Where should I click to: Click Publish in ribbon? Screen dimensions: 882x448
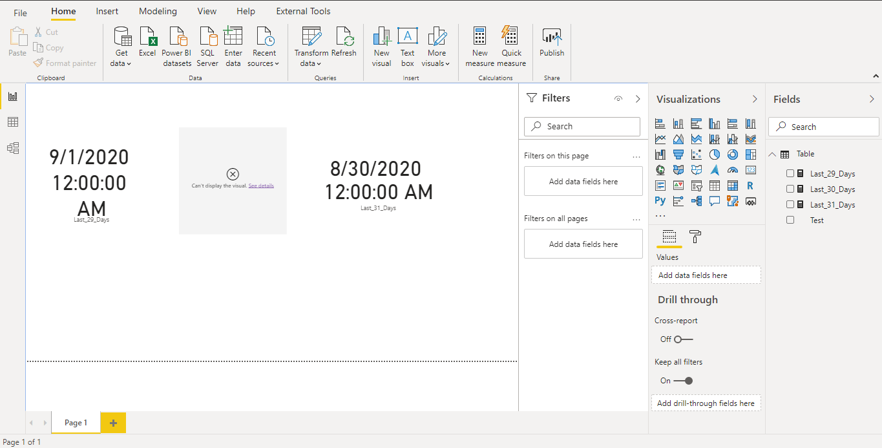click(552, 42)
